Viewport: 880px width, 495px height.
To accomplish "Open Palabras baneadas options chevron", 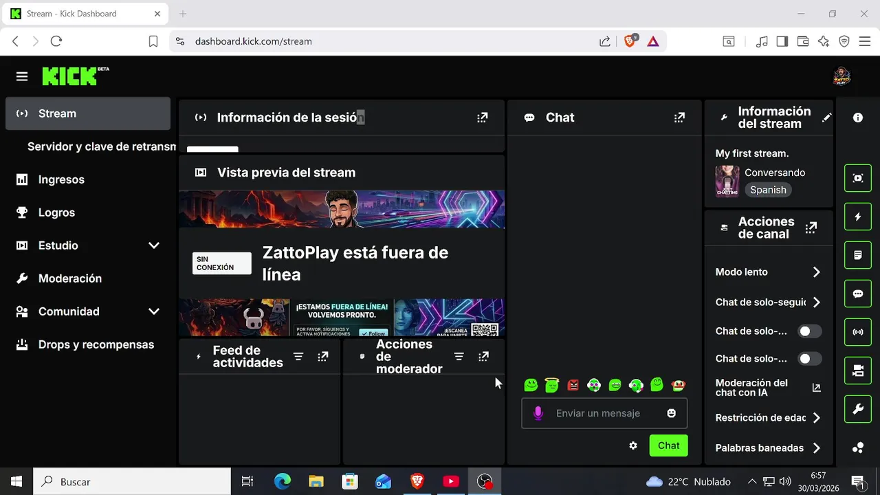I will click(x=817, y=448).
